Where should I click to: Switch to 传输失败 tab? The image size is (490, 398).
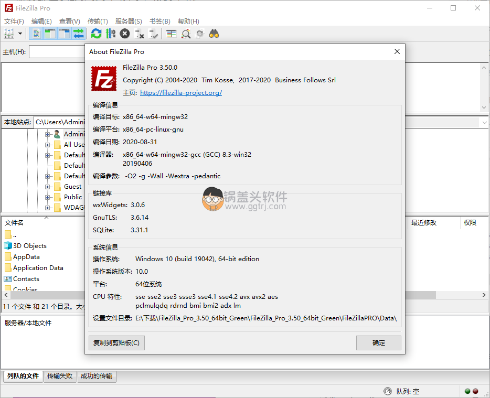point(60,376)
